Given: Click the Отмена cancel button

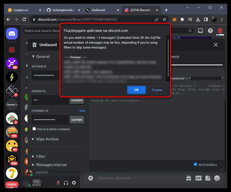Looking at the screenshot, I should [157, 90].
